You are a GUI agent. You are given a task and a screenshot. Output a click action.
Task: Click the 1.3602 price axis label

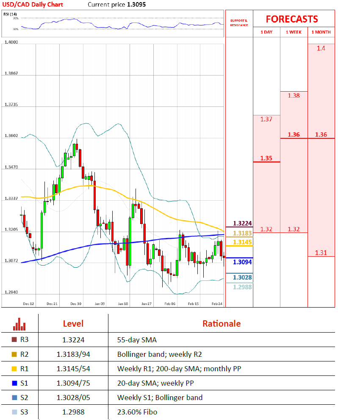tap(11, 135)
